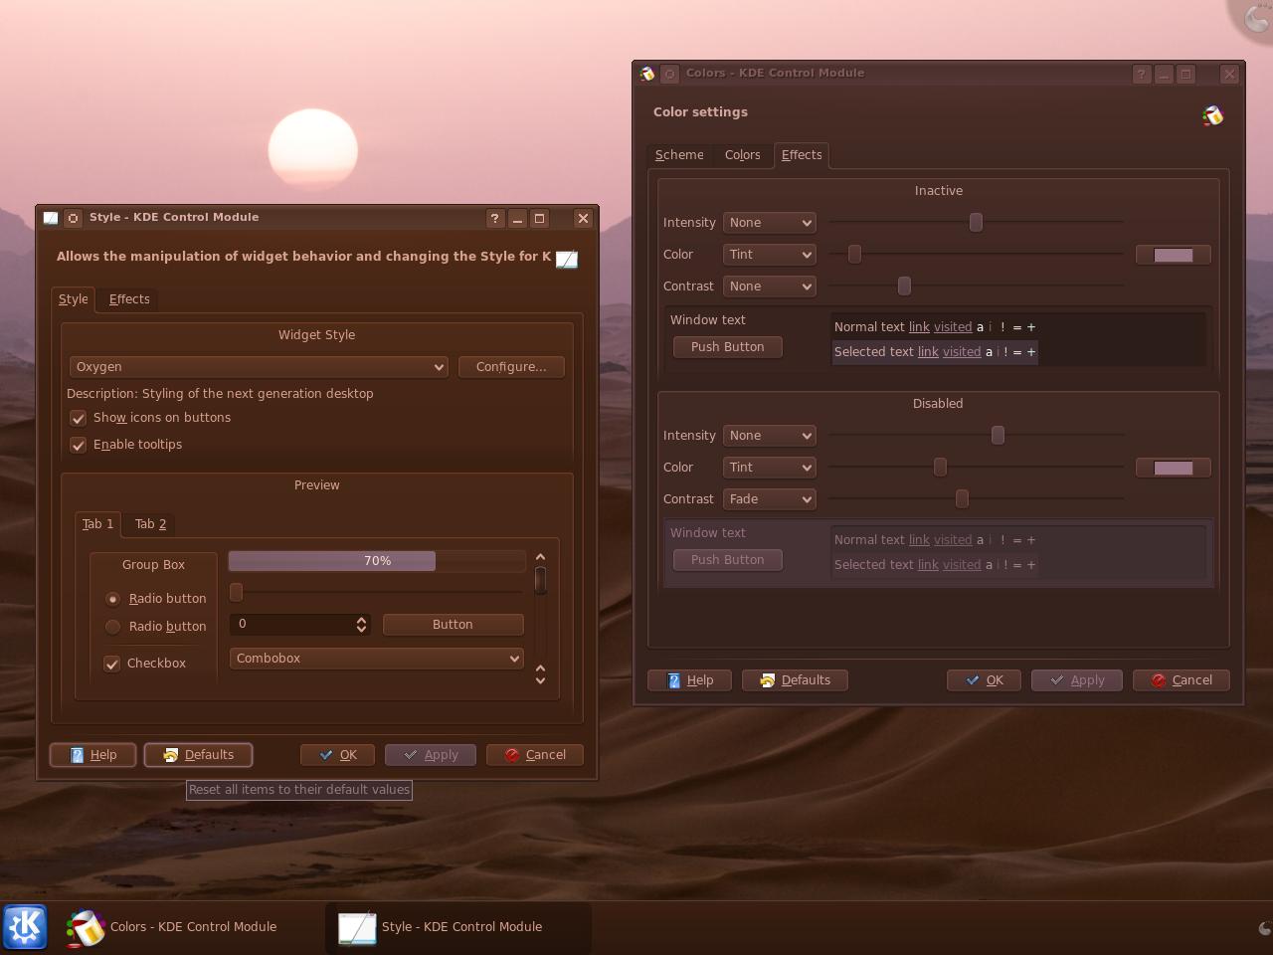Maximize the Colors window
The image size is (1273, 955).
pyautogui.click(x=1185, y=74)
